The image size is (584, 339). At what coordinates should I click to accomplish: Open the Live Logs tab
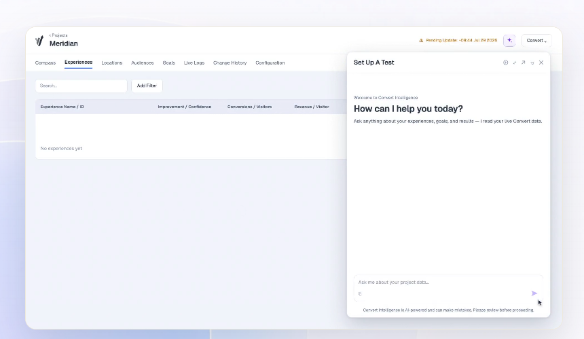coord(194,63)
